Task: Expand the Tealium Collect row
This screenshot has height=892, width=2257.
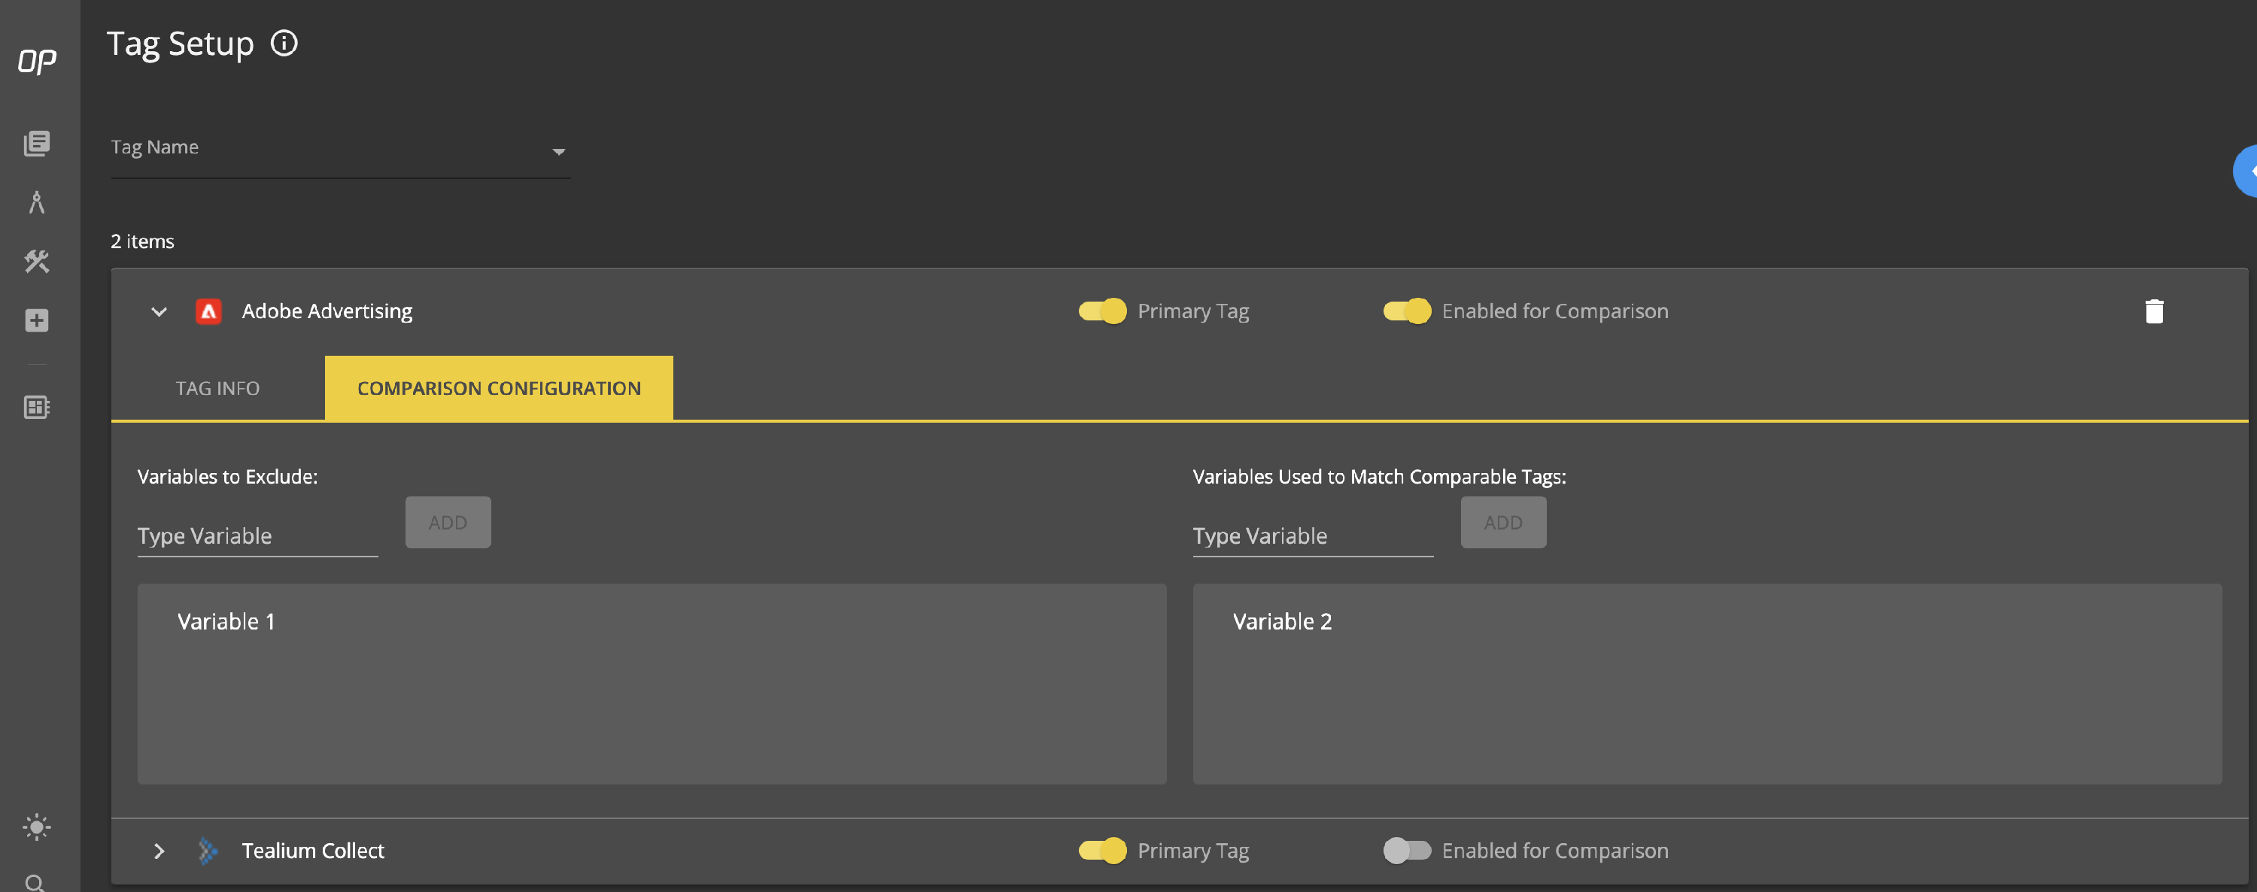Action: click(x=159, y=851)
